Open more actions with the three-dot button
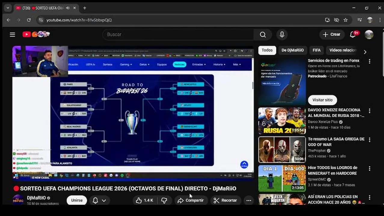The height and width of the screenshot is (216, 384). 249,200
